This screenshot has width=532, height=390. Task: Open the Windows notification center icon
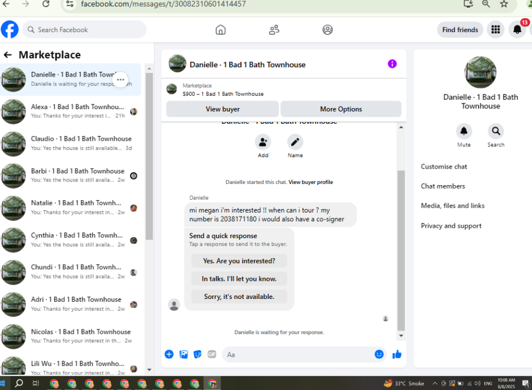tap(526, 384)
